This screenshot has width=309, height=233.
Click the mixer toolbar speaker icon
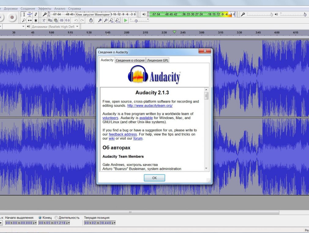click(276, 14)
